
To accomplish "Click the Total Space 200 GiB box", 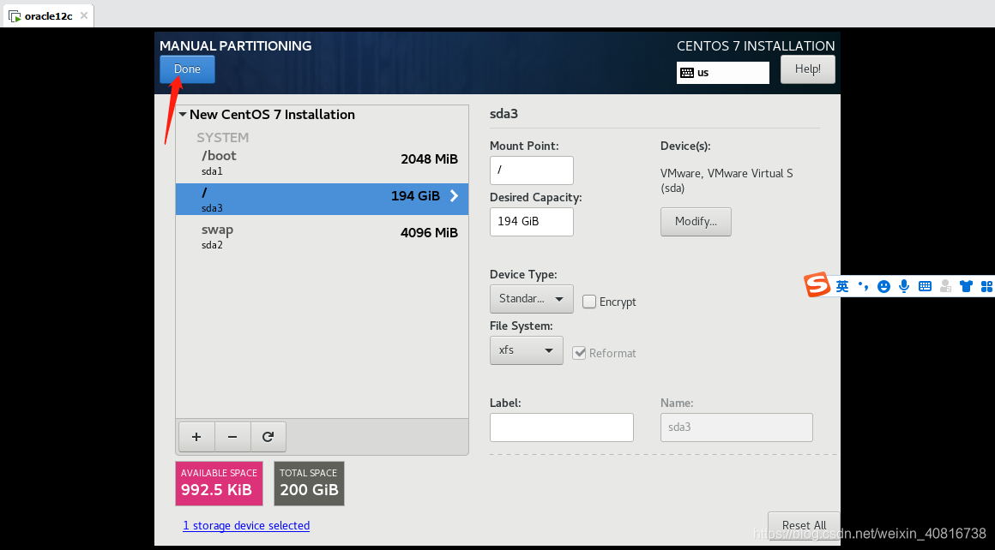I will [309, 483].
